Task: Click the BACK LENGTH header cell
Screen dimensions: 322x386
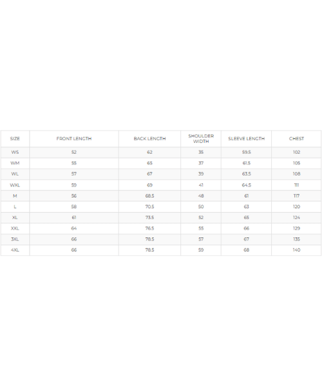Action: 149,138
